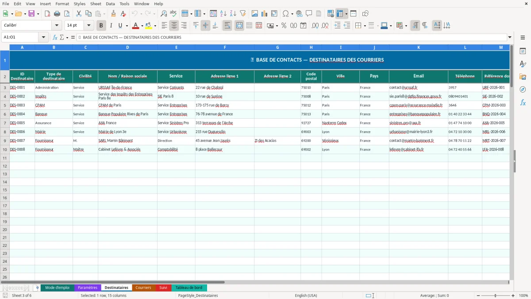Cut the selection with scissors icon
This screenshot has height=299, width=531.
tap(79, 14)
